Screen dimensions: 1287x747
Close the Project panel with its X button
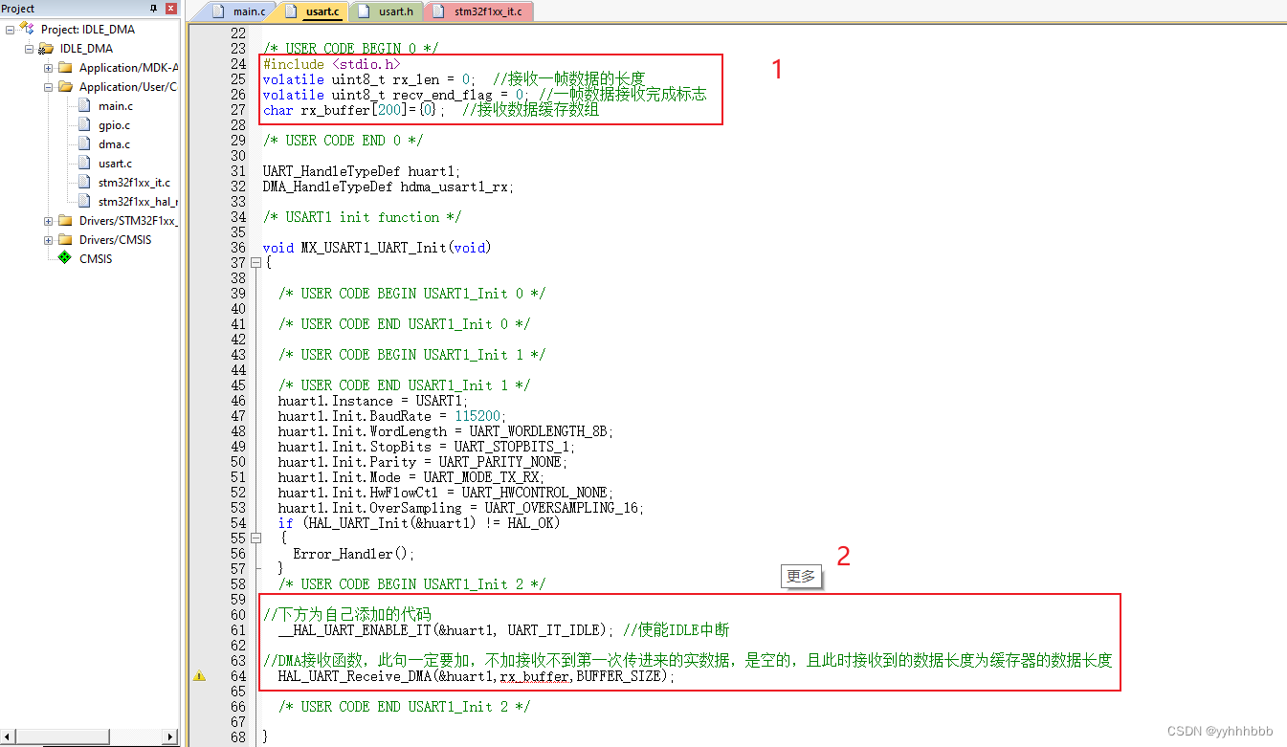point(170,9)
